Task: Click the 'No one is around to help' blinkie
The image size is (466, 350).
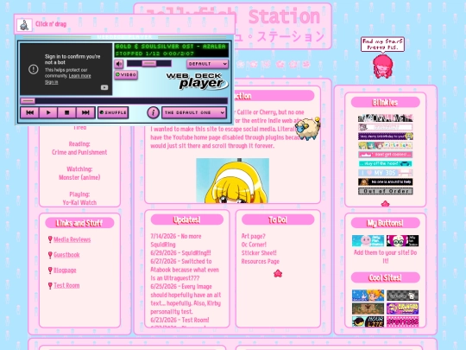Action: tap(386, 181)
